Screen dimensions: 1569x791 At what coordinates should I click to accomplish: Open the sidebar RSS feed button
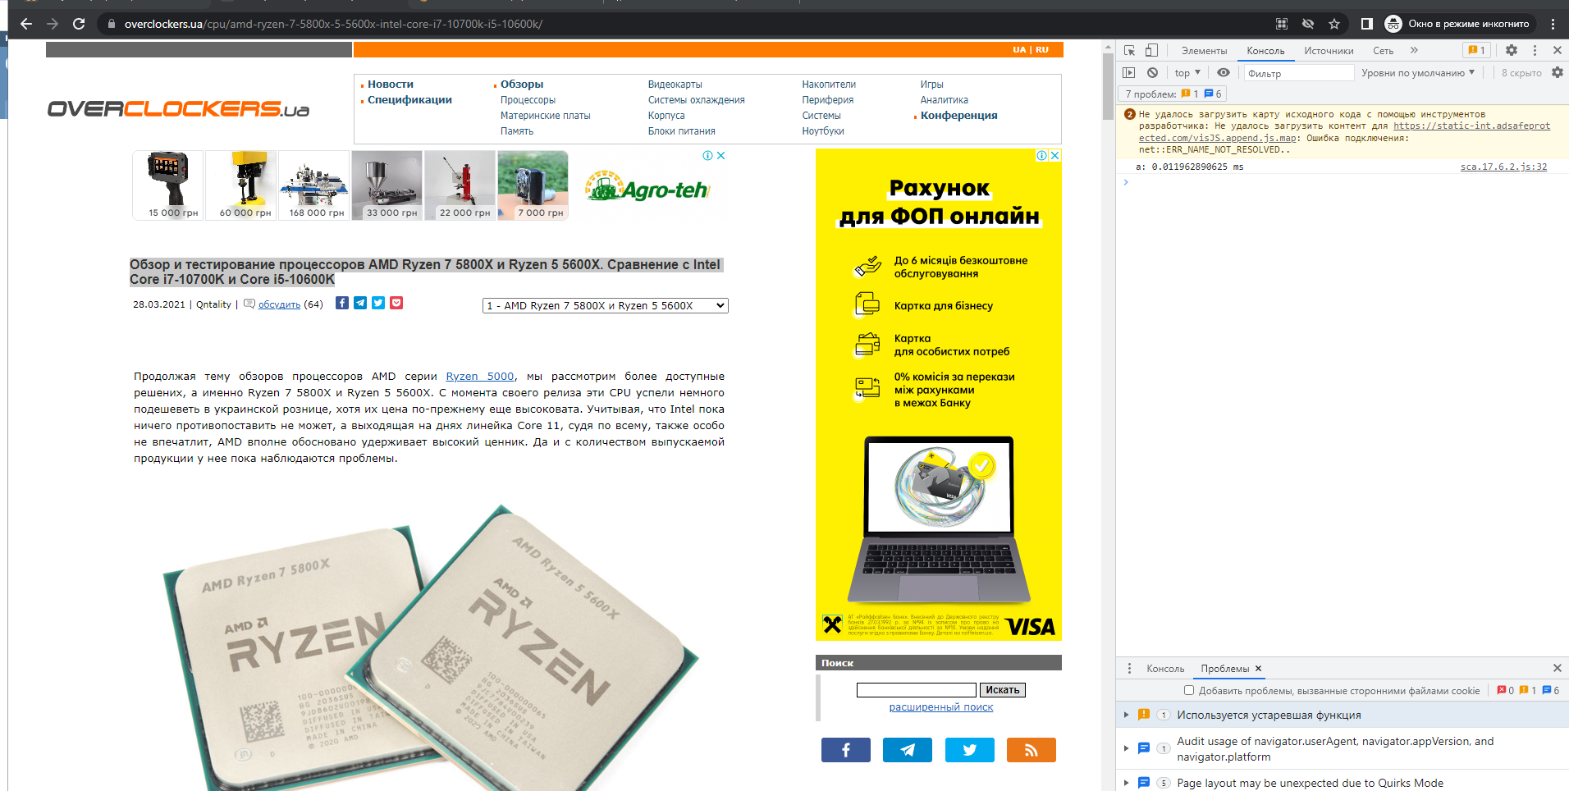[x=1032, y=750]
